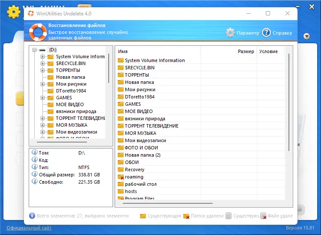The height and width of the screenshot is (235, 321).
Task: Select МОЯ МУЗЫКА row in file list
Action: click(x=200, y=133)
